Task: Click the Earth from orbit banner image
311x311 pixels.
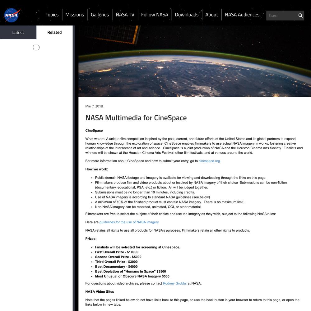Action: click(x=195, y=61)
